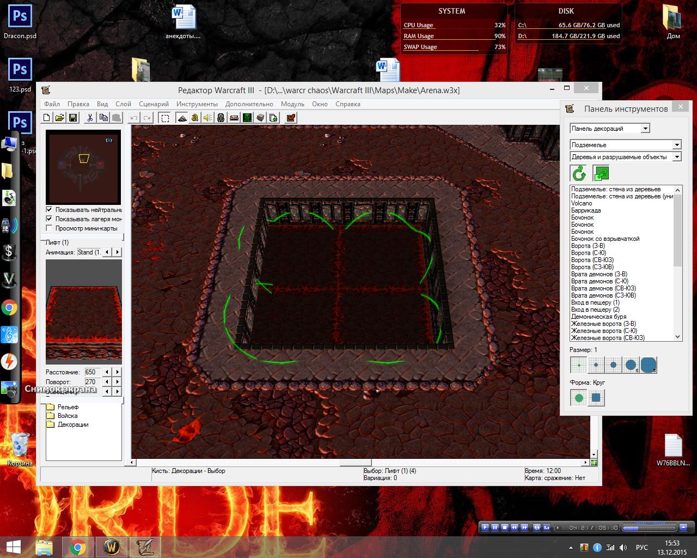The height and width of the screenshot is (558, 697).
Task: Select the square brush shape
Action: tap(596, 398)
